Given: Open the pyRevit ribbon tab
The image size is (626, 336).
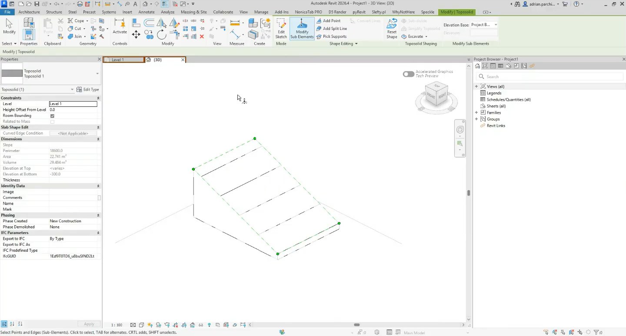Looking at the screenshot, I should coord(359,12).
